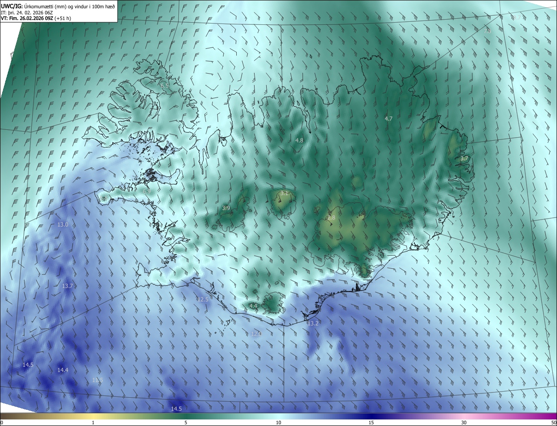557x426 pixels.
Task: Click the 3.7 value label on the map
Action: click(x=464, y=159)
